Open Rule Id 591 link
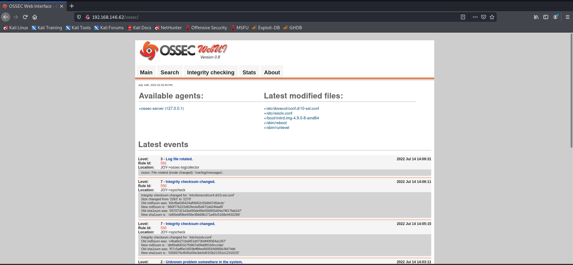 [164, 163]
